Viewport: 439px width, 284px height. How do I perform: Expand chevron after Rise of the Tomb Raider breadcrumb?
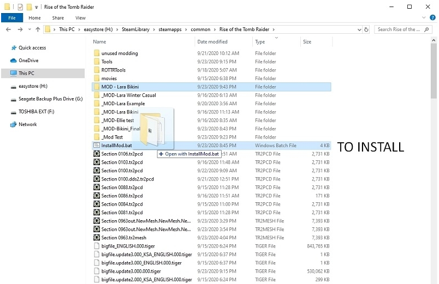tap(274, 29)
